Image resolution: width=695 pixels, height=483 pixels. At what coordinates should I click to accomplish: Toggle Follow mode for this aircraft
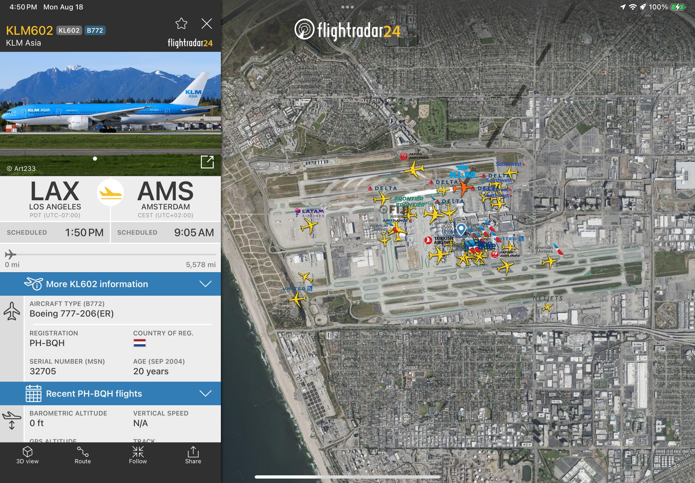click(x=138, y=455)
